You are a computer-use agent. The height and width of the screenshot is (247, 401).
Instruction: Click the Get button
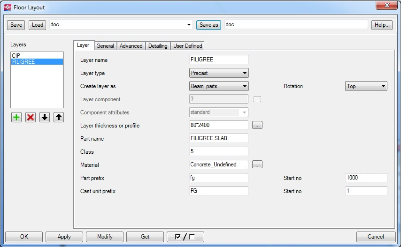tap(145, 237)
